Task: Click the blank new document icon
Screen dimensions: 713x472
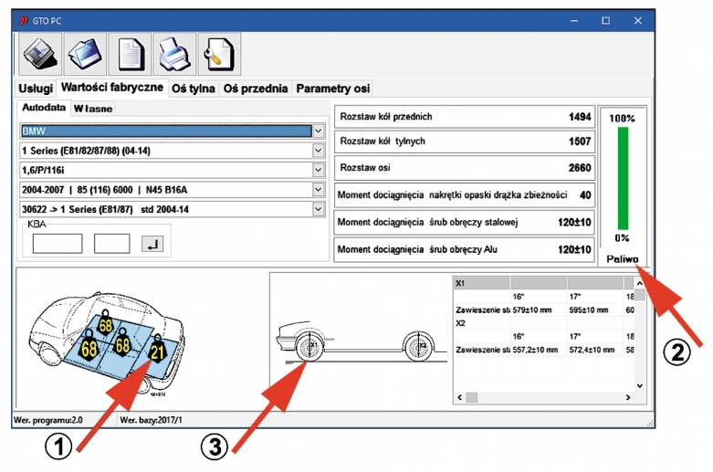Action: click(x=130, y=54)
